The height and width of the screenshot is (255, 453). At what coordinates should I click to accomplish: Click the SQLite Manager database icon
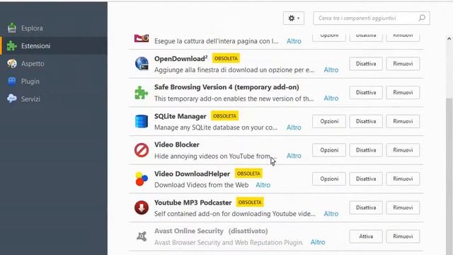point(142,121)
